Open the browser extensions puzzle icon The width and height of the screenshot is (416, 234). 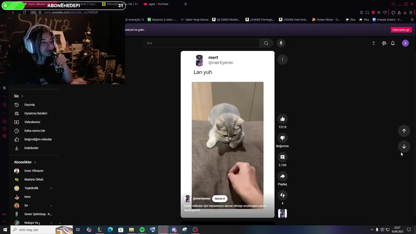pos(393,12)
